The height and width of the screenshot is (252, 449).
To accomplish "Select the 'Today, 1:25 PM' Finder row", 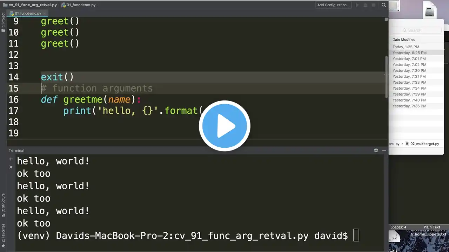I will [417, 47].
